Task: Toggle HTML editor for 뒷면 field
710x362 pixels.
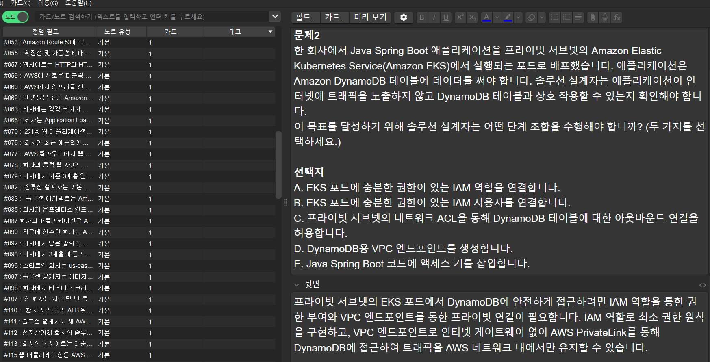Action: coord(702,285)
